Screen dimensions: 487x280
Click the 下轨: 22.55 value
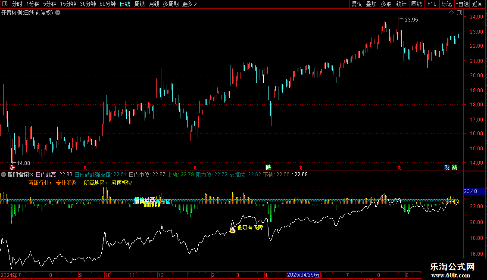[x=276, y=174]
